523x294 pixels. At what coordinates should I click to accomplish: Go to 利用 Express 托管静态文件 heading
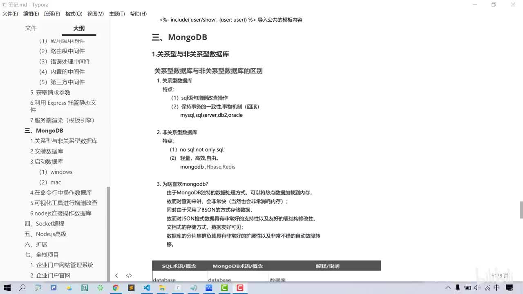(63, 106)
